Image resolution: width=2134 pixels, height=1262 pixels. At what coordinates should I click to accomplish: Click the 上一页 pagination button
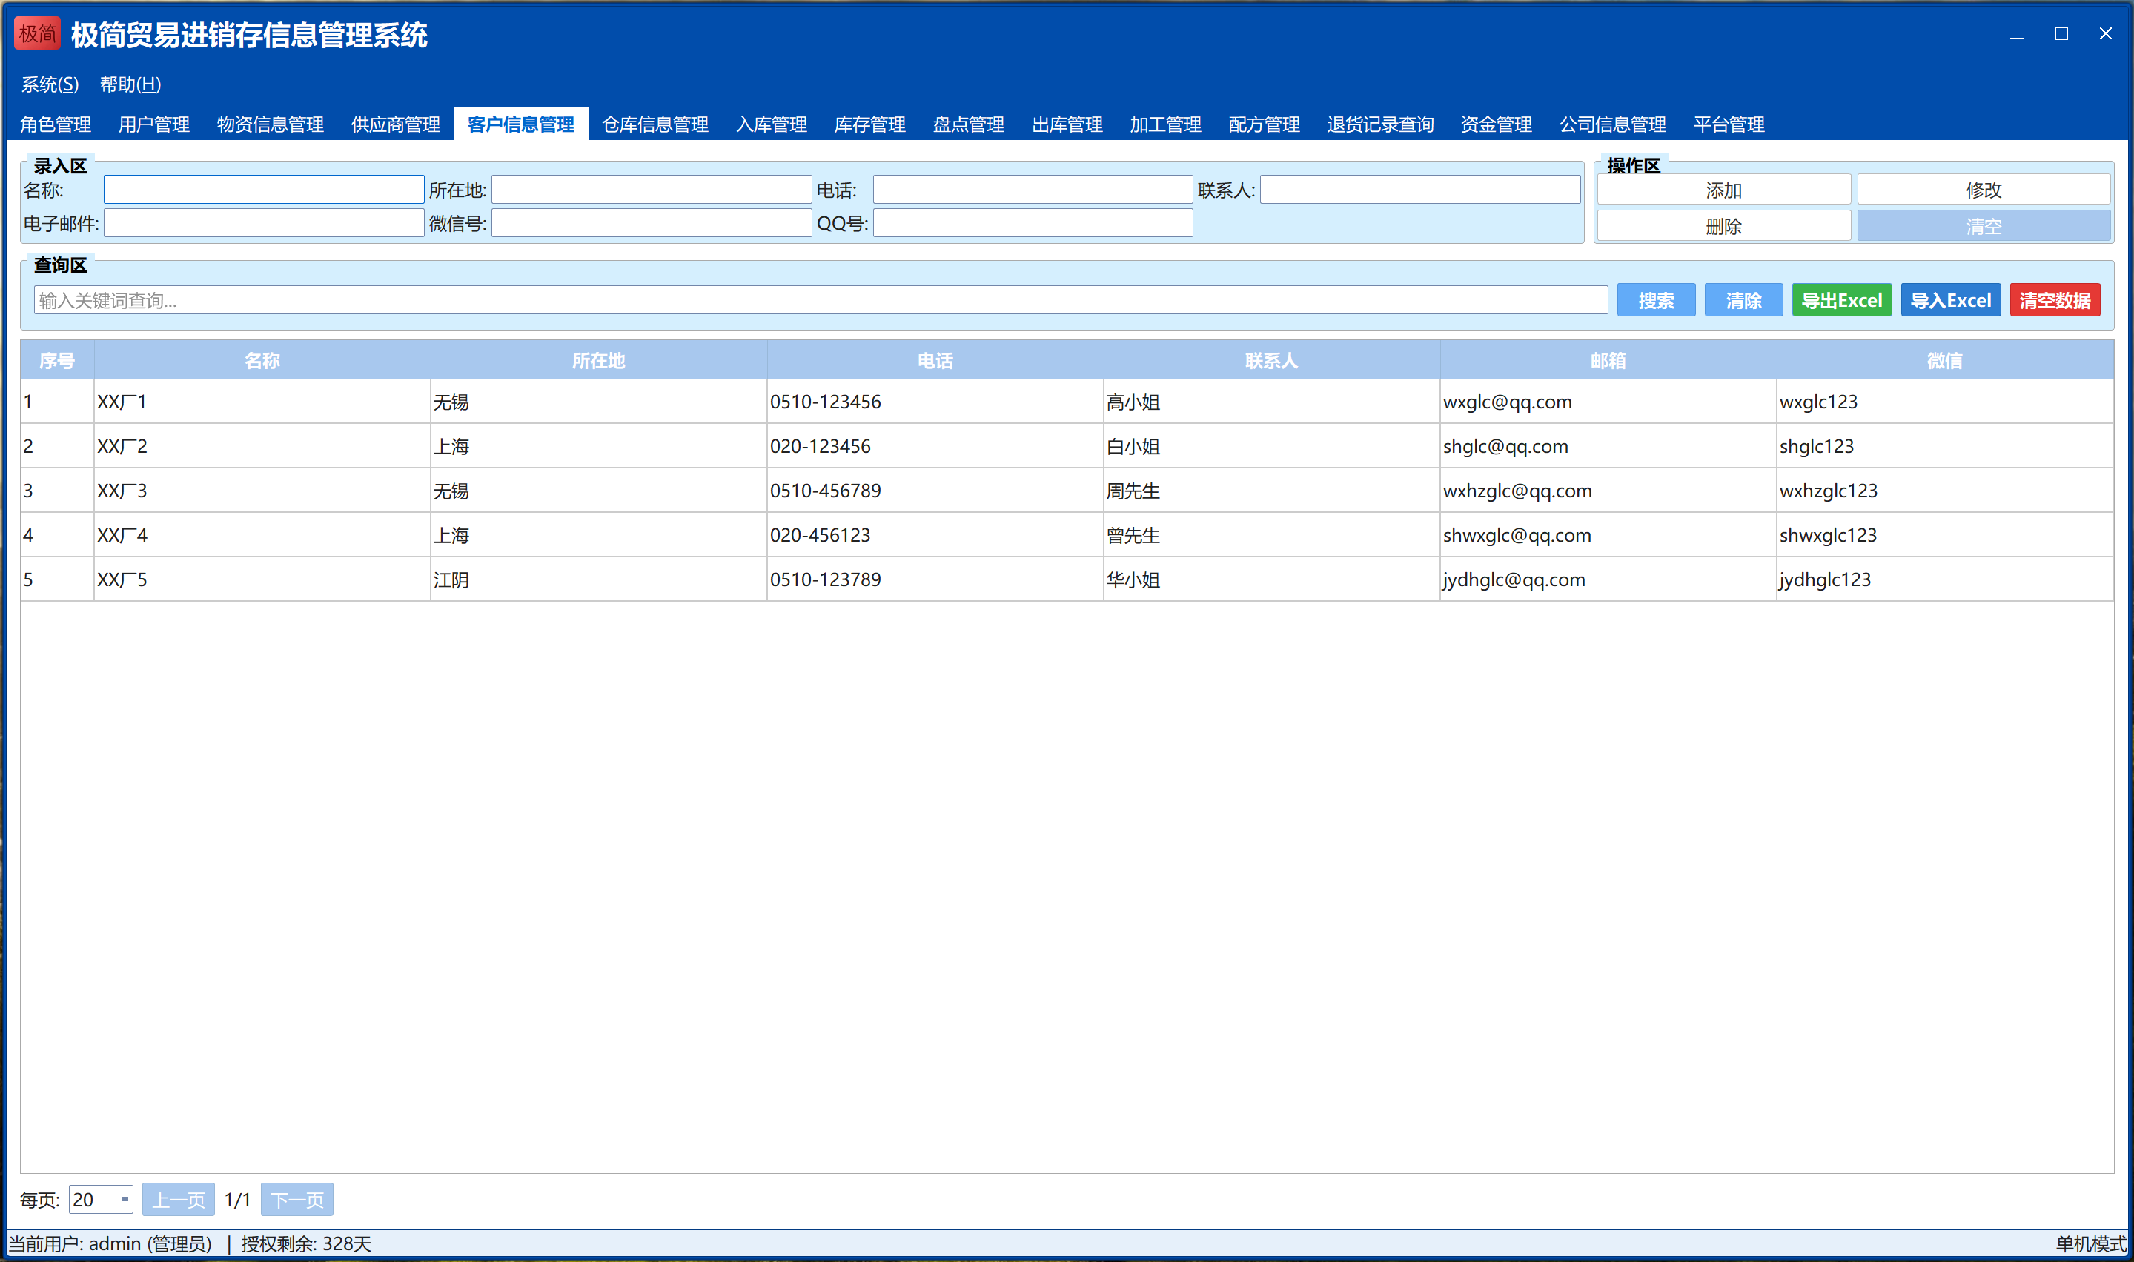pyautogui.click(x=179, y=1199)
